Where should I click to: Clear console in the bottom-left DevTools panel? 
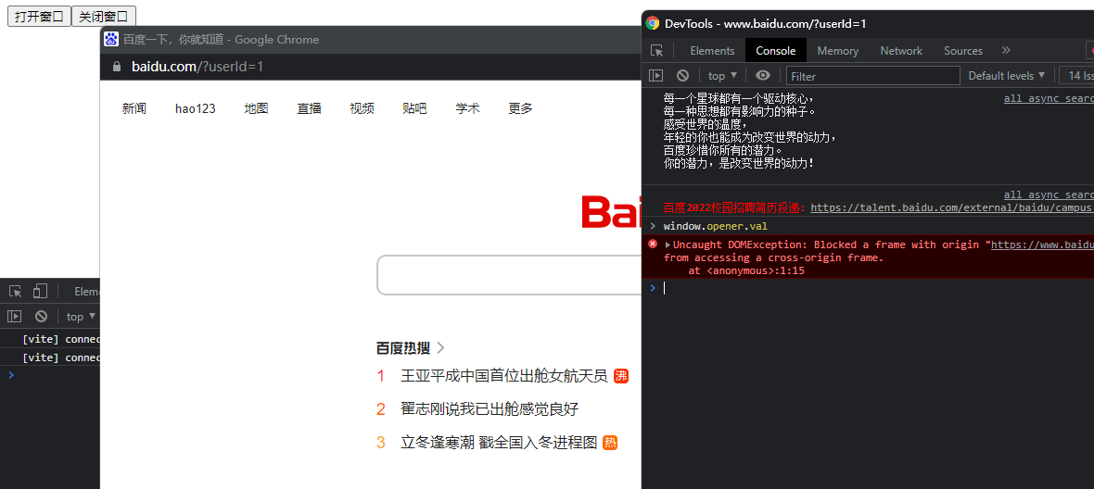pyautogui.click(x=41, y=317)
